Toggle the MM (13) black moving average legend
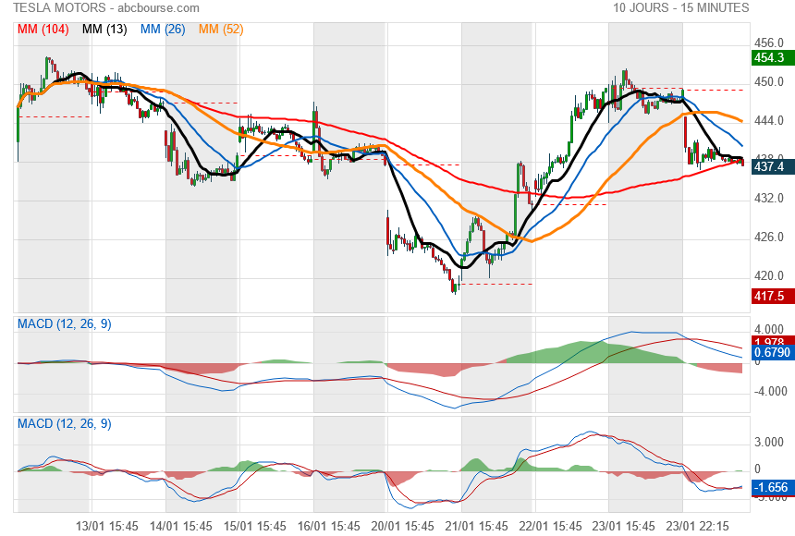Image resolution: width=795 pixels, height=536 pixels. tap(104, 29)
